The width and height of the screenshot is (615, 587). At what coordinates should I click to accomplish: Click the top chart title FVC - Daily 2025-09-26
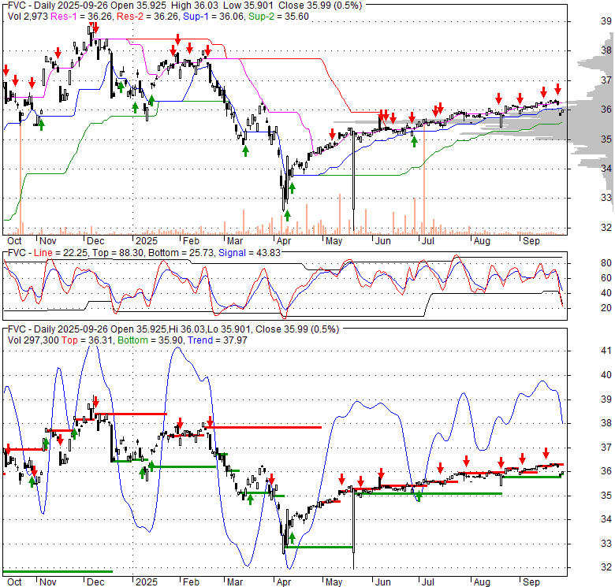point(58,6)
